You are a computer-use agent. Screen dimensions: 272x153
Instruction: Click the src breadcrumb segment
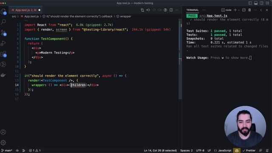click(x=14, y=16)
